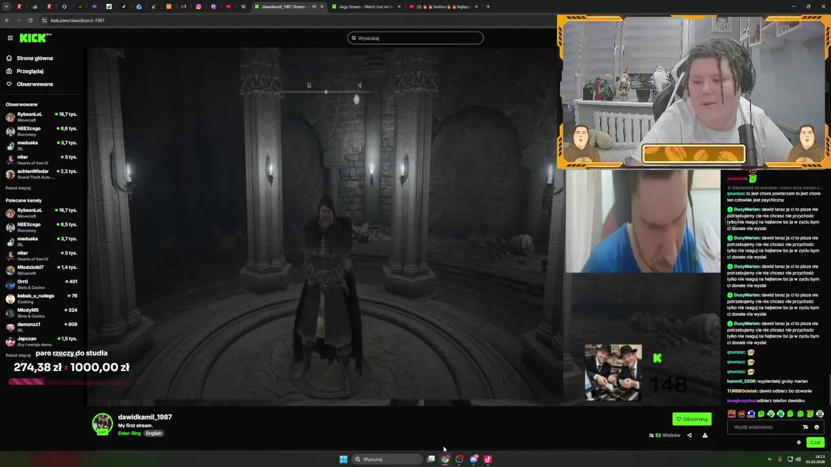View site information icon in address bar

click(45, 20)
